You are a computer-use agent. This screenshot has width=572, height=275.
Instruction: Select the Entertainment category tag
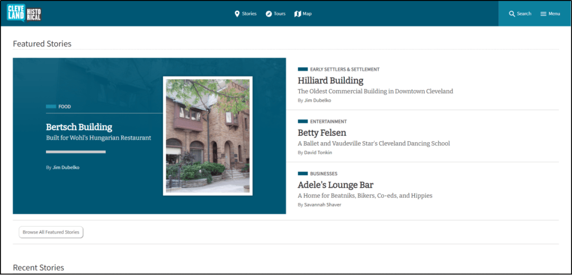pos(328,122)
